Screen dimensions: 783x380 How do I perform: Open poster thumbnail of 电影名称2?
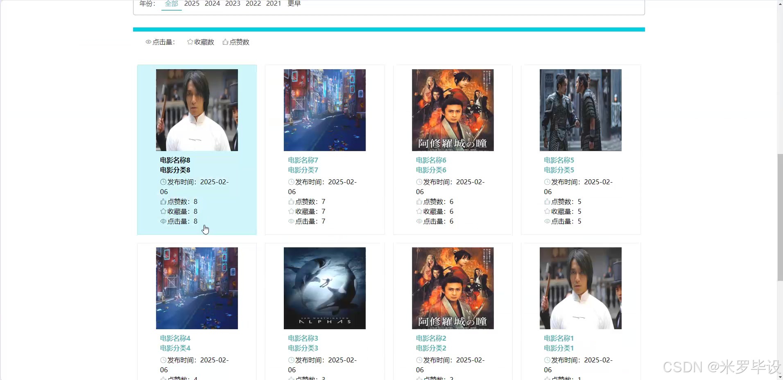[453, 288]
